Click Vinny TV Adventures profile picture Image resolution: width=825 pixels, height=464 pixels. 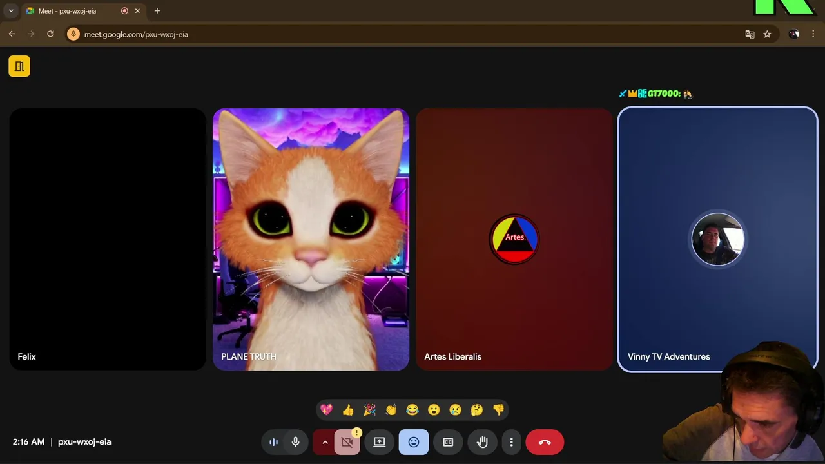[717, 239]
